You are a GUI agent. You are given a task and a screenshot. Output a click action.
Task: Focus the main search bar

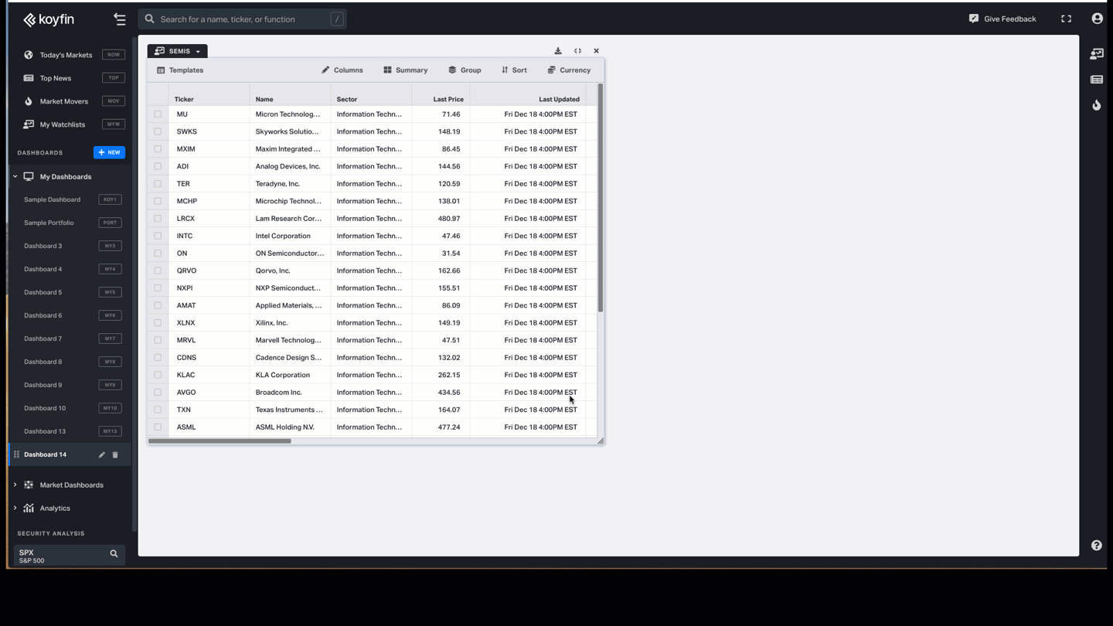(x=242, y=19)
